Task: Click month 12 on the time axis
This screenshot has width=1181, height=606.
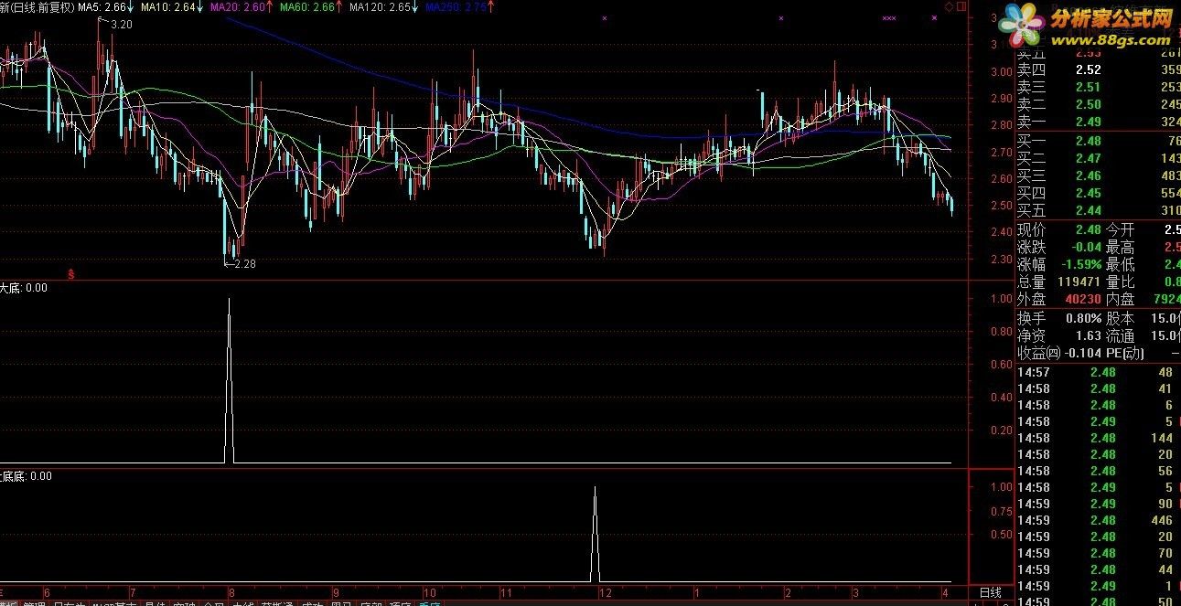Action: tap(604, 592)
